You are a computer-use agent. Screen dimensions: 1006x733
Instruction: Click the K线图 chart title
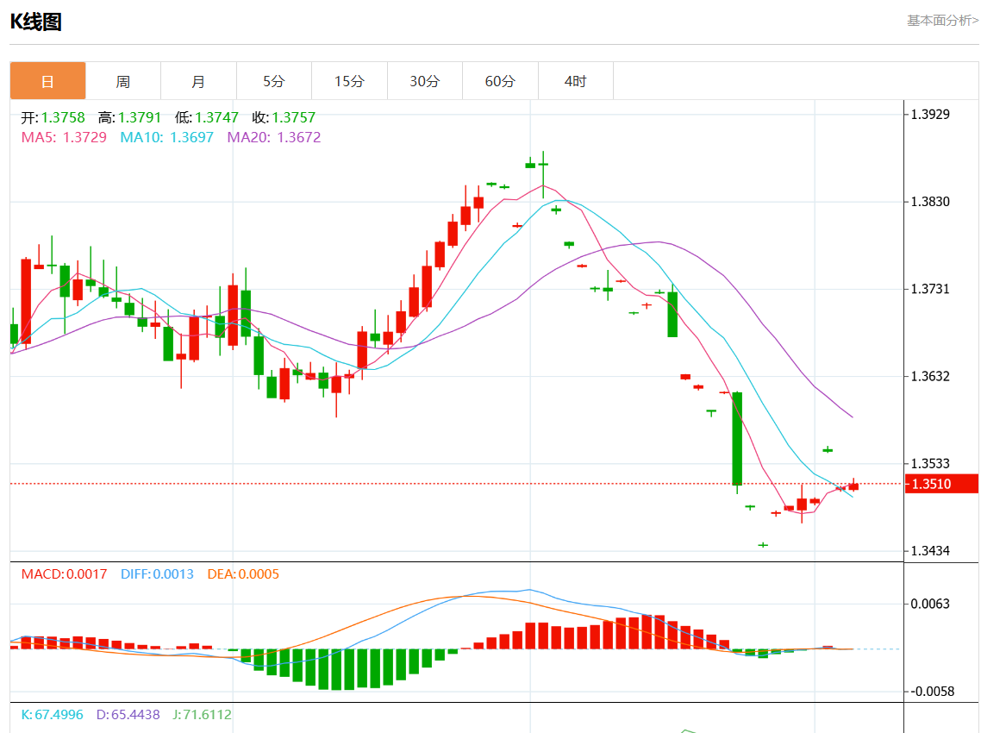tap(36, 22)
